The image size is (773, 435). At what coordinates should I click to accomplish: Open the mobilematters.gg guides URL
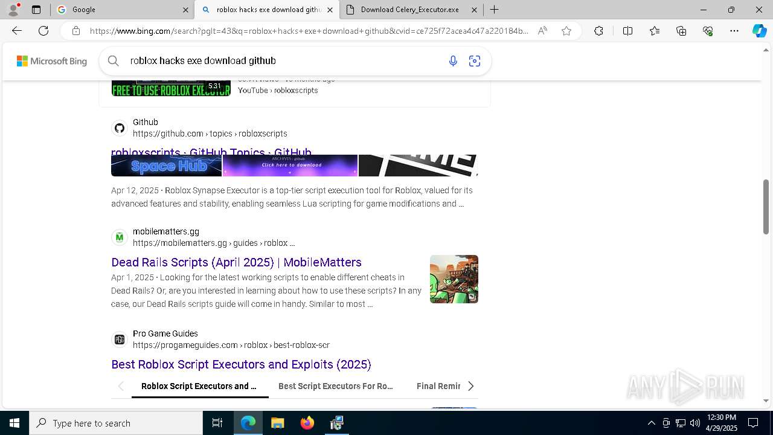214,243
